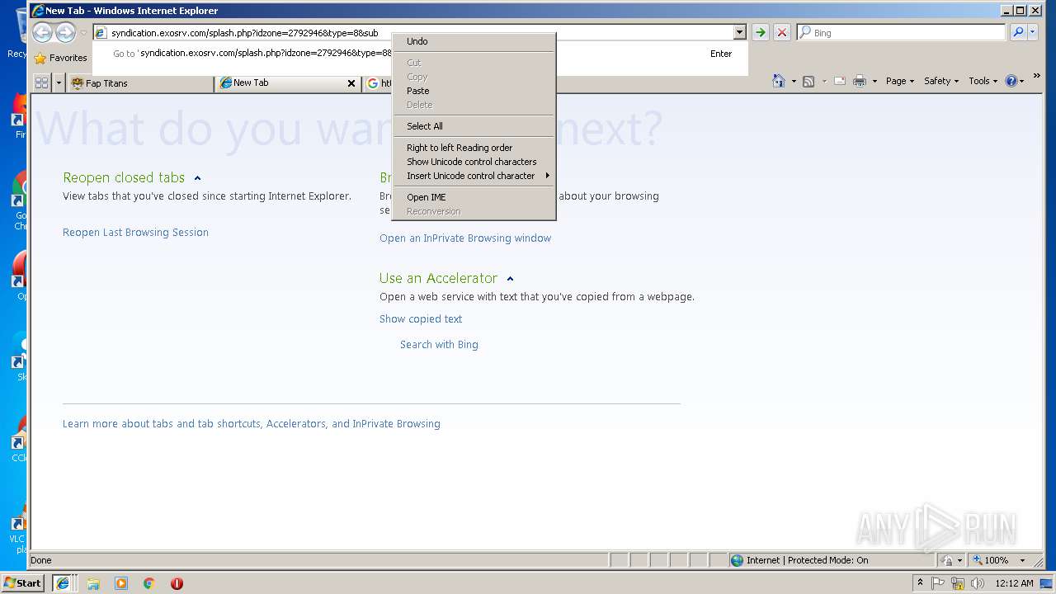
Task: Show hidden system tray icons
Action: [920, 582]
